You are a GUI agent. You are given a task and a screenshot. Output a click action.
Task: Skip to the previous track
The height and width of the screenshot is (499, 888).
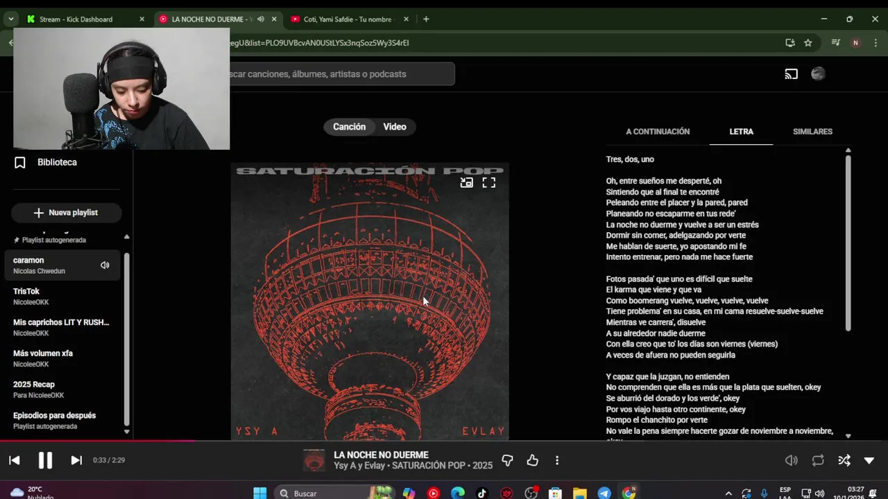pos(15,460)
